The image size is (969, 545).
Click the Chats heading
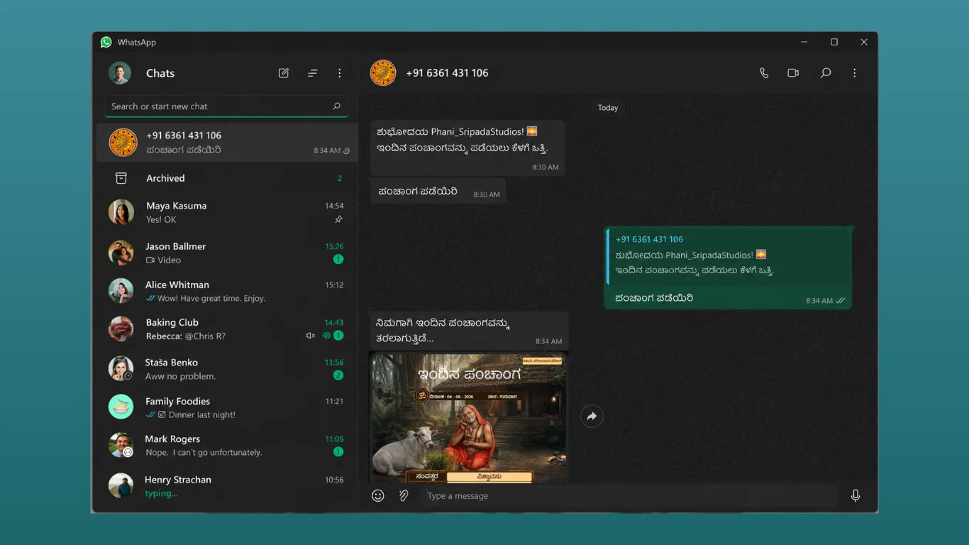(x=160, y=73)
